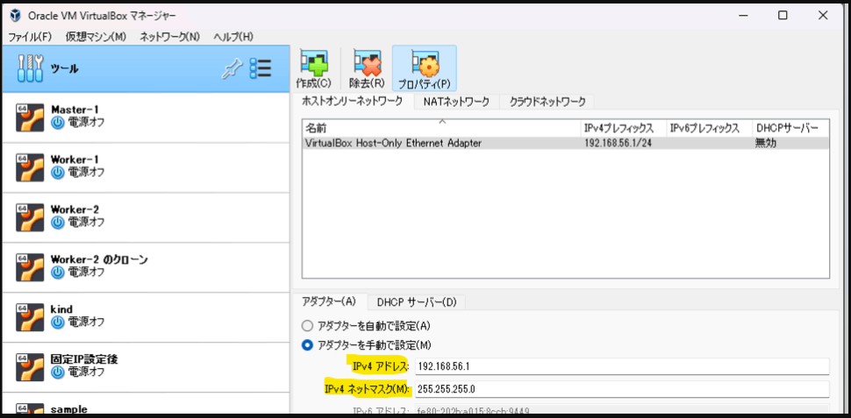Switch to the アダプター(A) tab
The height and width of the screenshot is (418, 851).
click(x=329, y=302)
